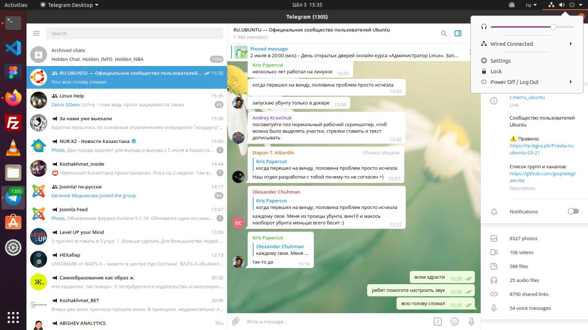Adjust the volume slider in system menu

coord(532,27)
